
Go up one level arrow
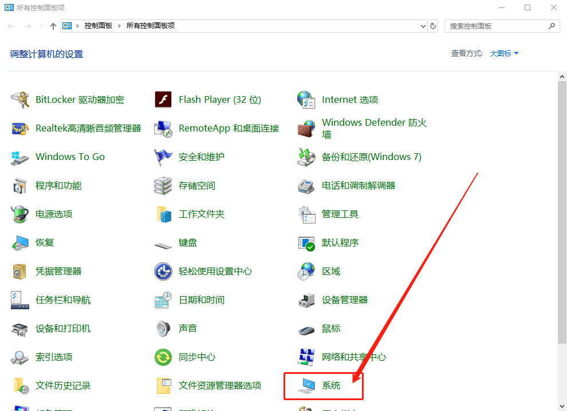53,26
